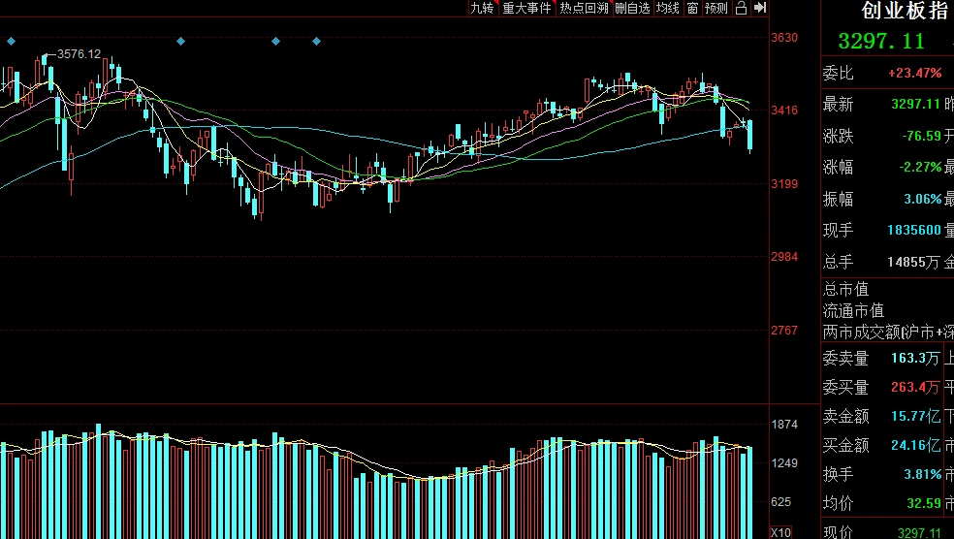The width and height of the screenshot is (954, 539).
Task: Toggle the 九转 indicator on the chart
Action: pos(482,8)
